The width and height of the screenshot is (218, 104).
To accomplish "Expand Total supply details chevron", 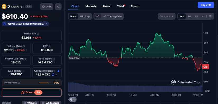I will 54,63.
